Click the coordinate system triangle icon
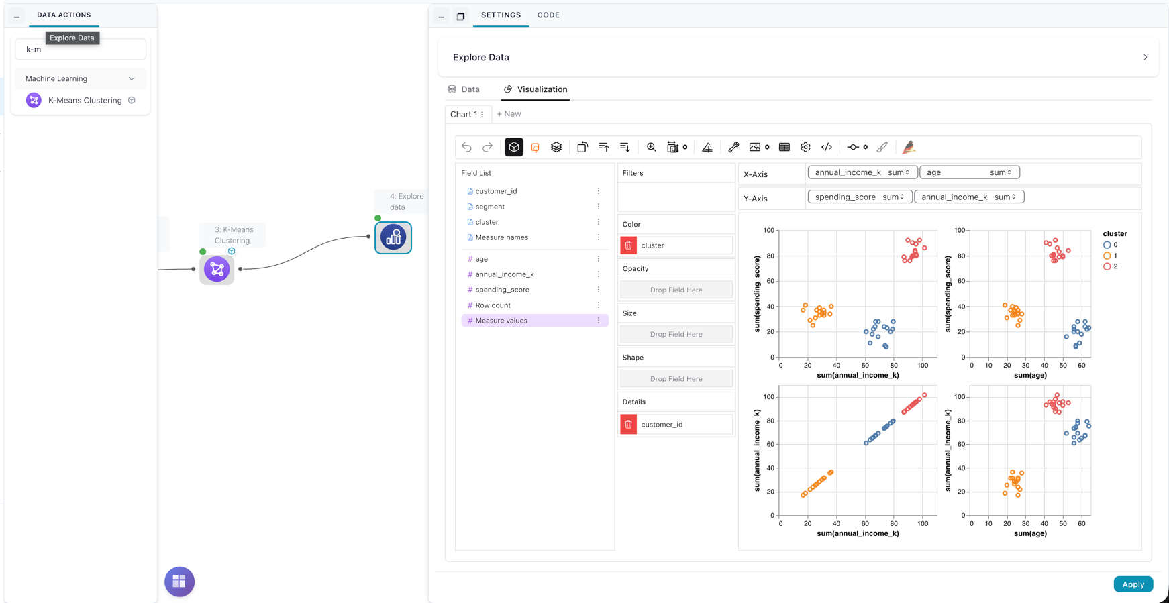This screenshot has height=603, width=1169. point(707,147)
